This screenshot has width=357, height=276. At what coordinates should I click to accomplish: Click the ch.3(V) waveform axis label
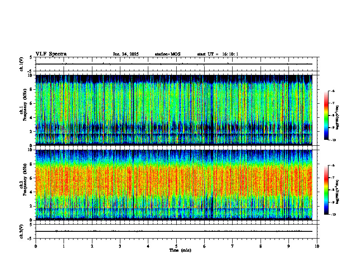(x=22, y=231)
